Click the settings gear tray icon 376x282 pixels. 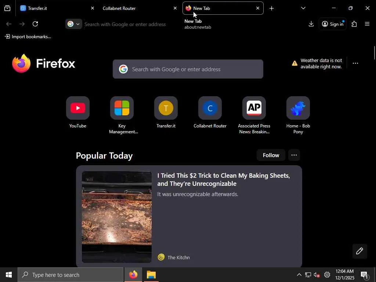click(327, 275)
